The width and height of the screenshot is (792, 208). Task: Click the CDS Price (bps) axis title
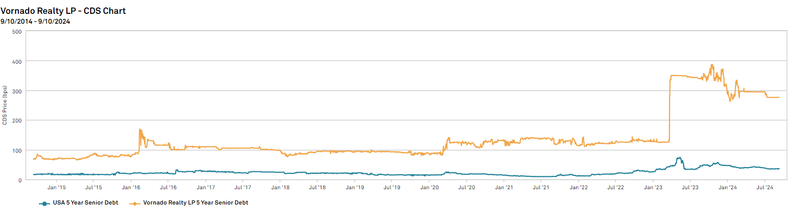(5, 105)
